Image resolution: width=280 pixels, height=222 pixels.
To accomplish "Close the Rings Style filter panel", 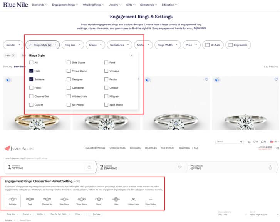I will pos(132,55).
